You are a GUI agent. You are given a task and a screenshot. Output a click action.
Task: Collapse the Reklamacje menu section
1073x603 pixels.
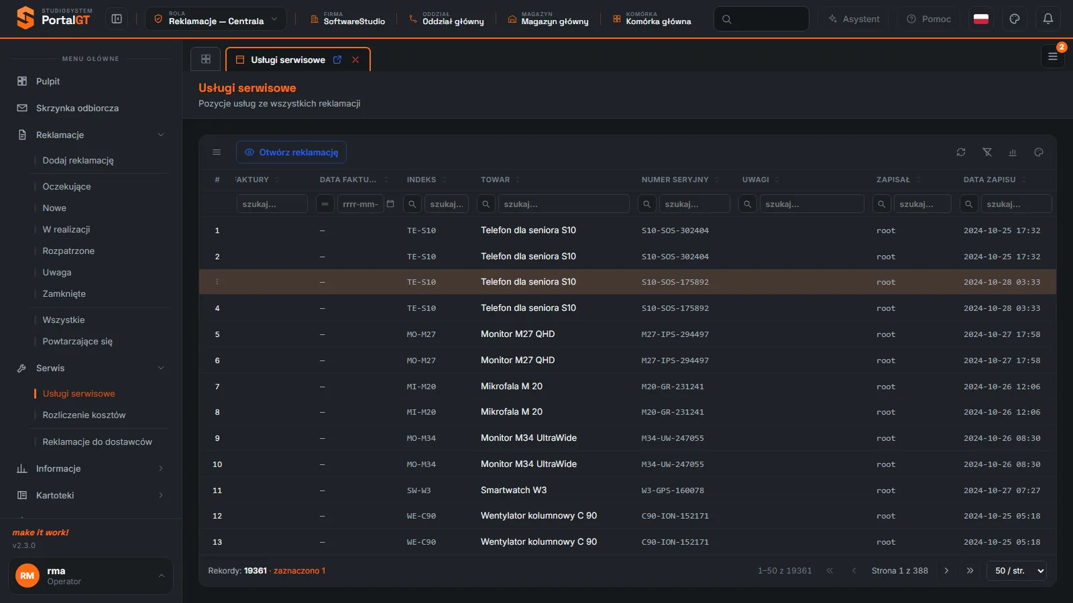coord(161,135)
